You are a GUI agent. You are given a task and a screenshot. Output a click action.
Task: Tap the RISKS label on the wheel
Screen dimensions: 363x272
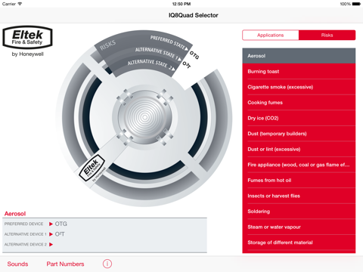107,45
